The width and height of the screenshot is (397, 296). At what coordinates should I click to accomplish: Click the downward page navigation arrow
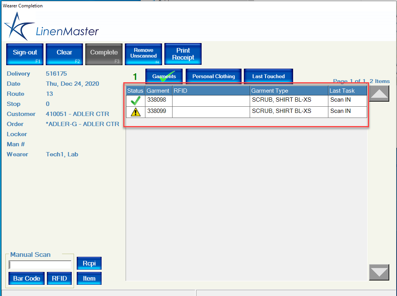[x=379, y=272]
